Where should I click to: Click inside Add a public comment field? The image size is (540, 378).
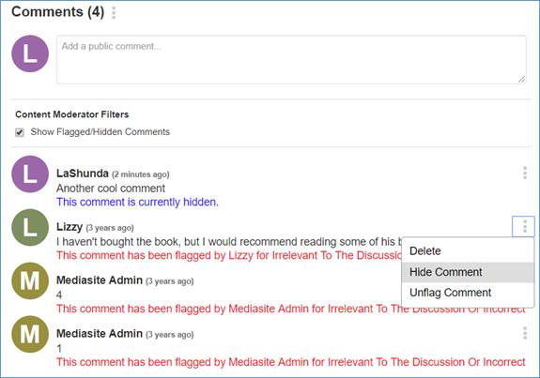291,59
